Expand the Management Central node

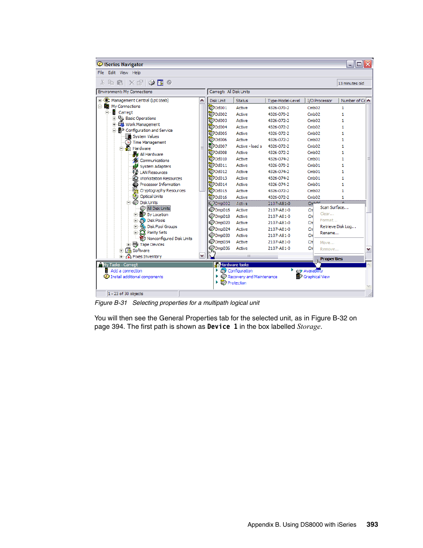[x=100, y=100]
